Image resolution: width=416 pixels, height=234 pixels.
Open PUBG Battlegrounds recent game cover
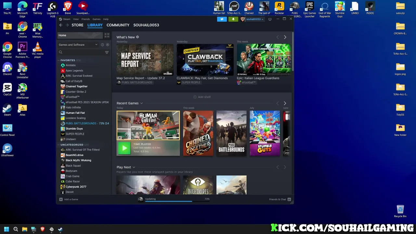[231, 133]
